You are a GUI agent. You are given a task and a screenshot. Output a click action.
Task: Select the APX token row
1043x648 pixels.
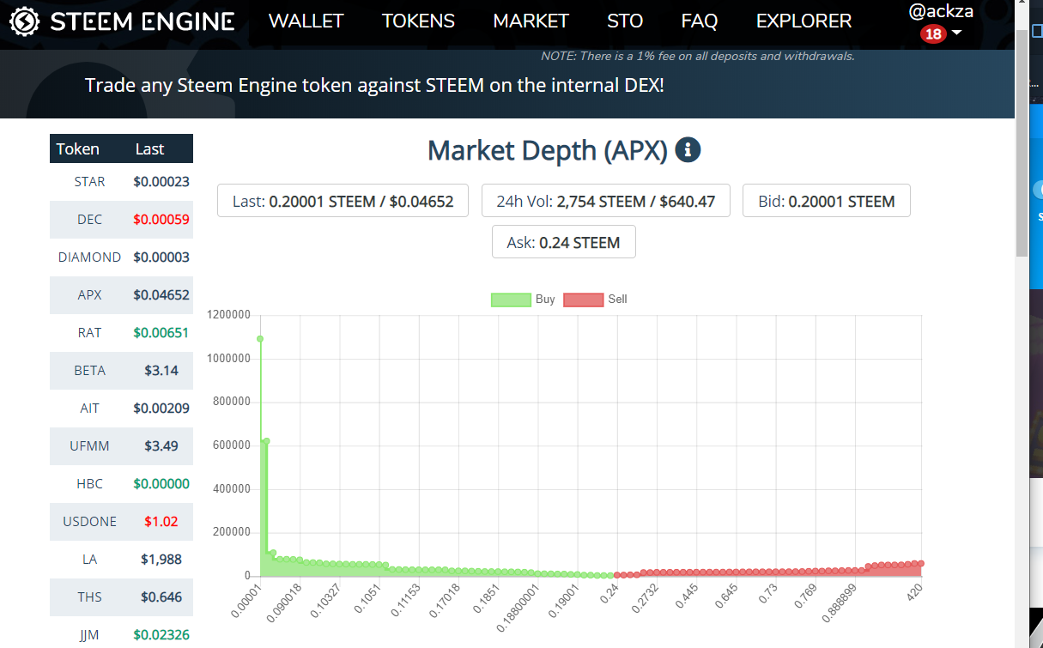[x=121, y=295]
